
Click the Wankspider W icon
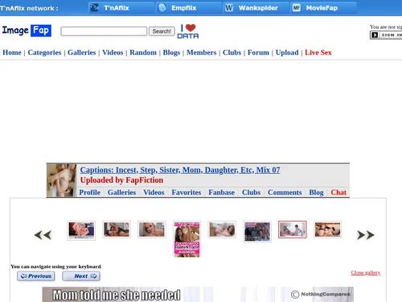click(x=229, y=8)
